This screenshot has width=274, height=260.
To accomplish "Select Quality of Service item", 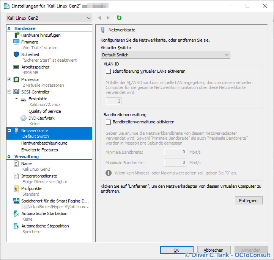I will tap(45, 111).
